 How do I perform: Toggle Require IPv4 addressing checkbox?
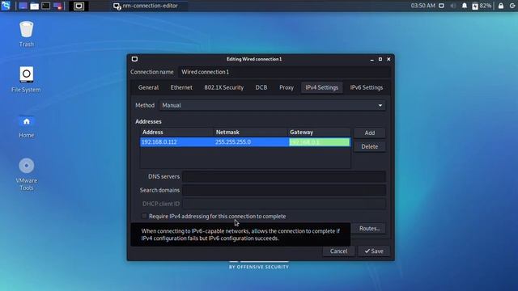[144, 216]
